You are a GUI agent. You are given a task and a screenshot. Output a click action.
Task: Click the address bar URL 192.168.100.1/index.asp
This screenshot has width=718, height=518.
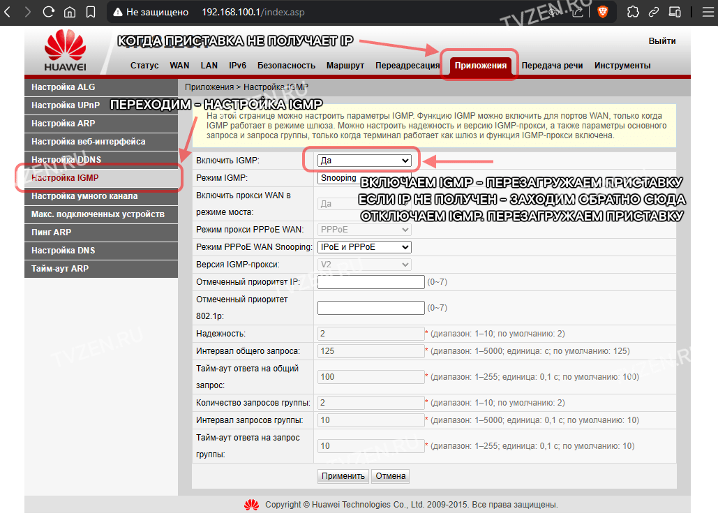tap(253, 13)
